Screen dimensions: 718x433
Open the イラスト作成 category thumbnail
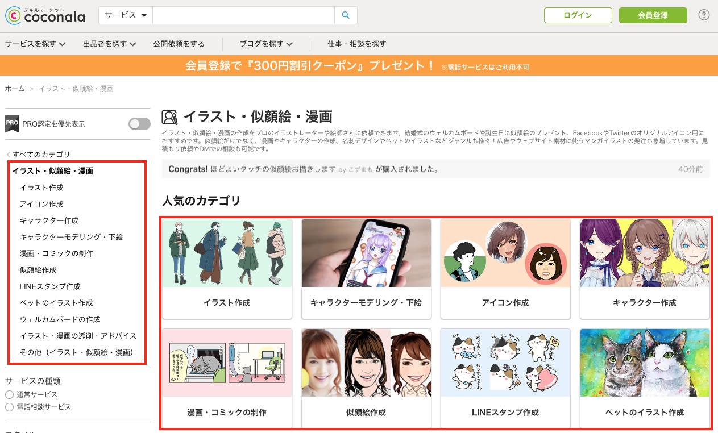(227, 253)
